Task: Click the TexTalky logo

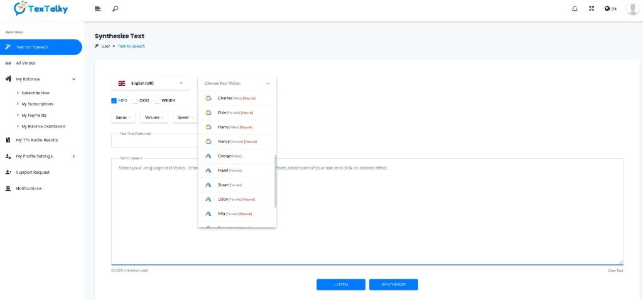Action: pos(41,8)
